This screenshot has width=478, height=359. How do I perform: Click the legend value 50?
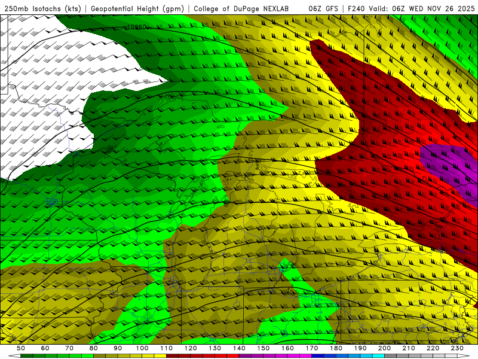coord(21,348)
